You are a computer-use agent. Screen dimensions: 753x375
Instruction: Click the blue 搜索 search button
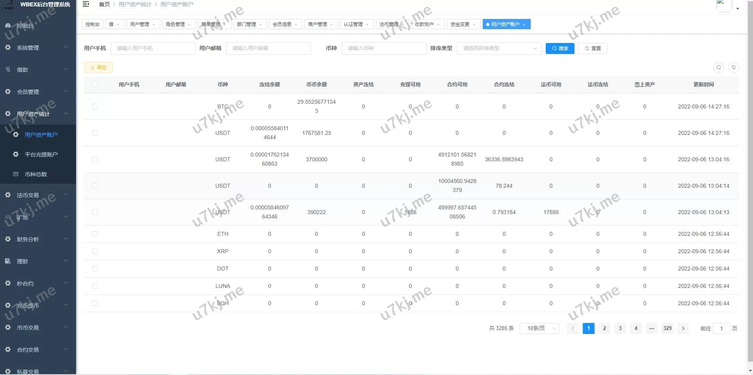pos(560,49)
